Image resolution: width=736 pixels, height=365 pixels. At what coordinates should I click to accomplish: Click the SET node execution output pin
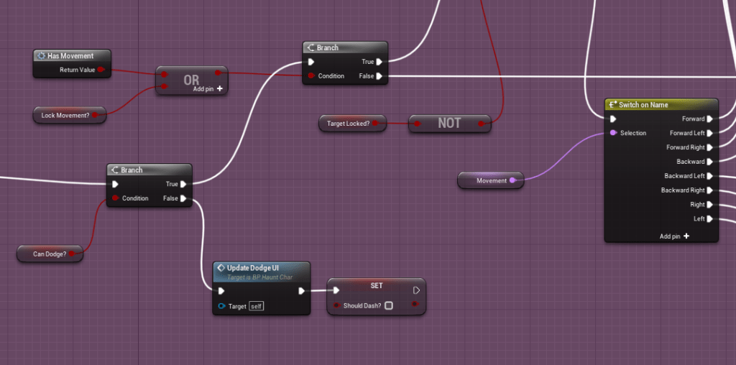coord(416,291)
